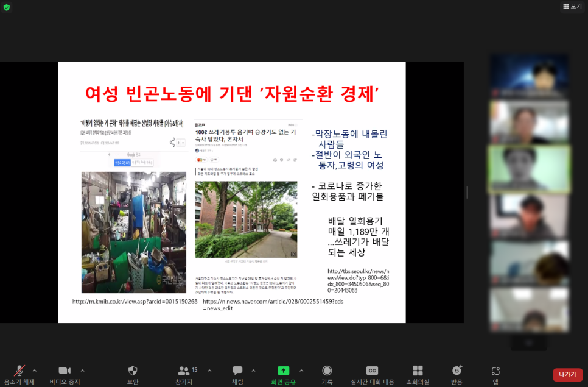The height and width of the screenshot is (387, 588).
Task: Select the sixth participant video at bottom
Action: (x=529, y=310)
